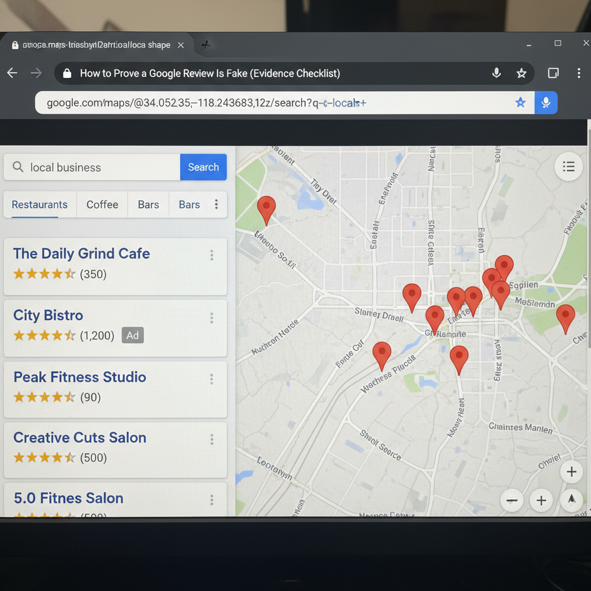Open The Daily Grind Cafe listing
Image resolution: width=591 pixels, height=591 pixels.
click(x=115, y=267)
